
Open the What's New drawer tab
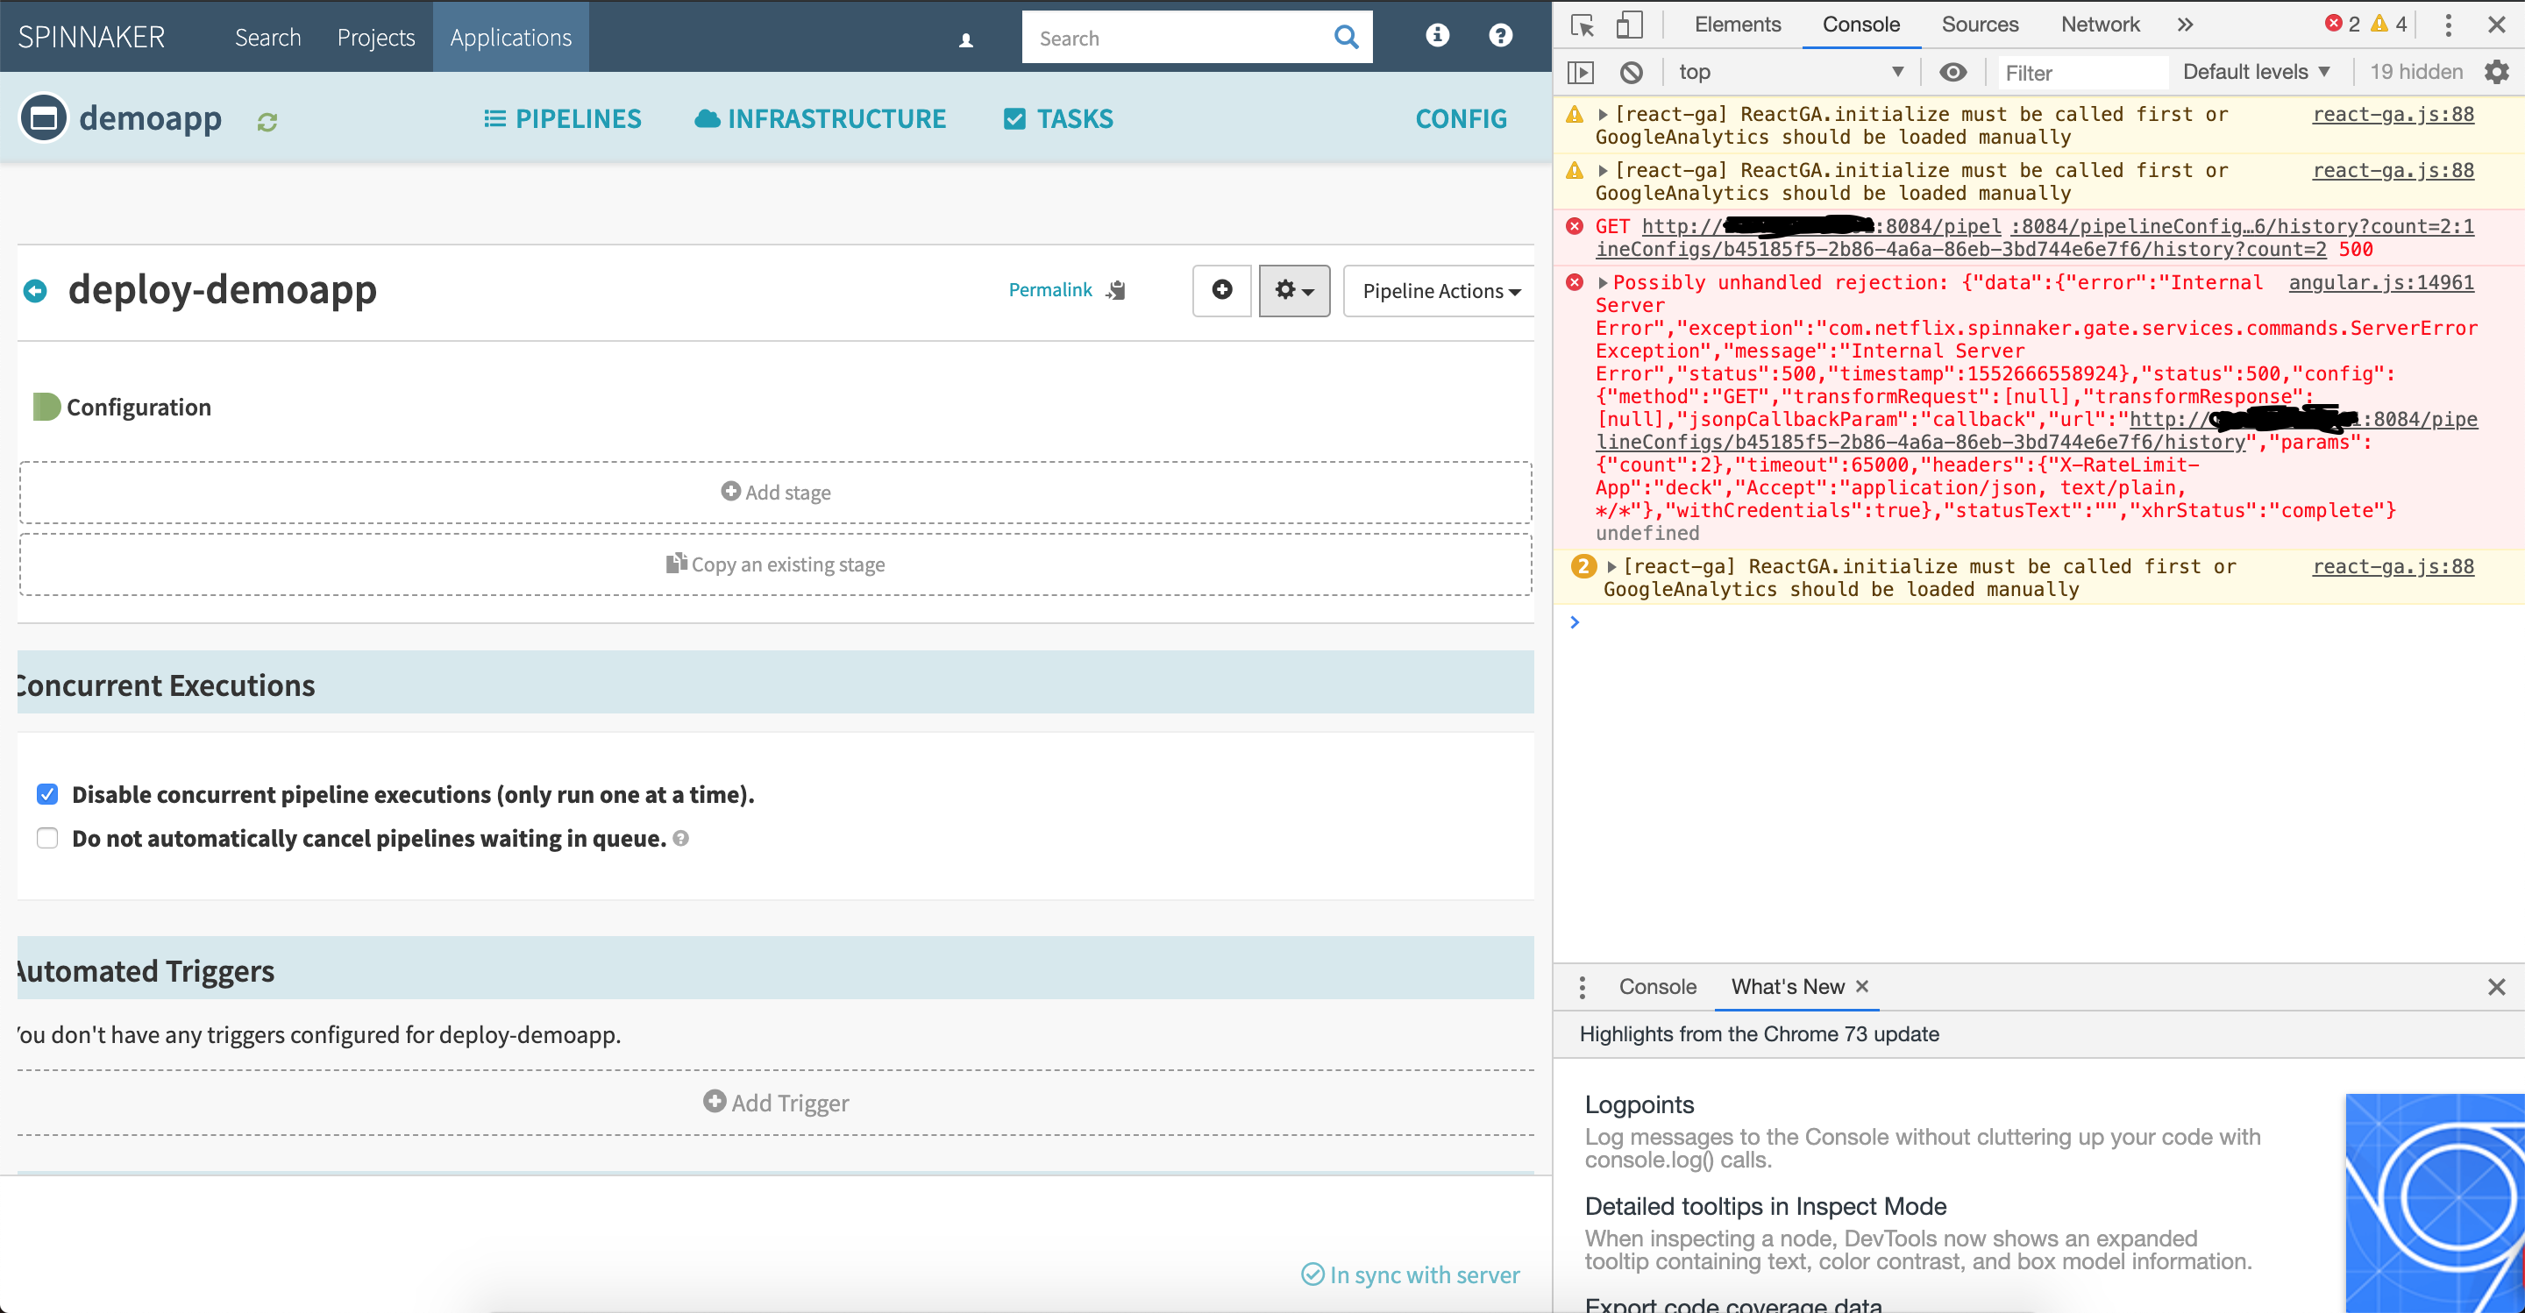[1789, 987]
